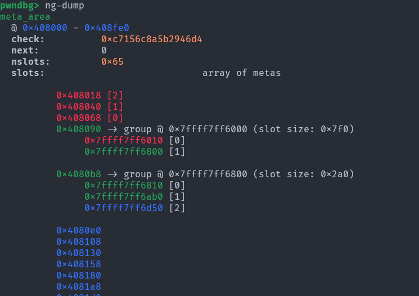Click the "array of metas" text
This screenshot has width=419, height=296.
point(241,73)
